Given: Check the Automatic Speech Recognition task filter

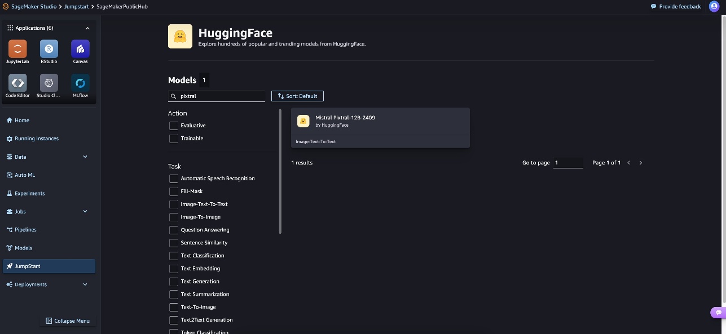Looking at the screenshot, I should 174,179.
